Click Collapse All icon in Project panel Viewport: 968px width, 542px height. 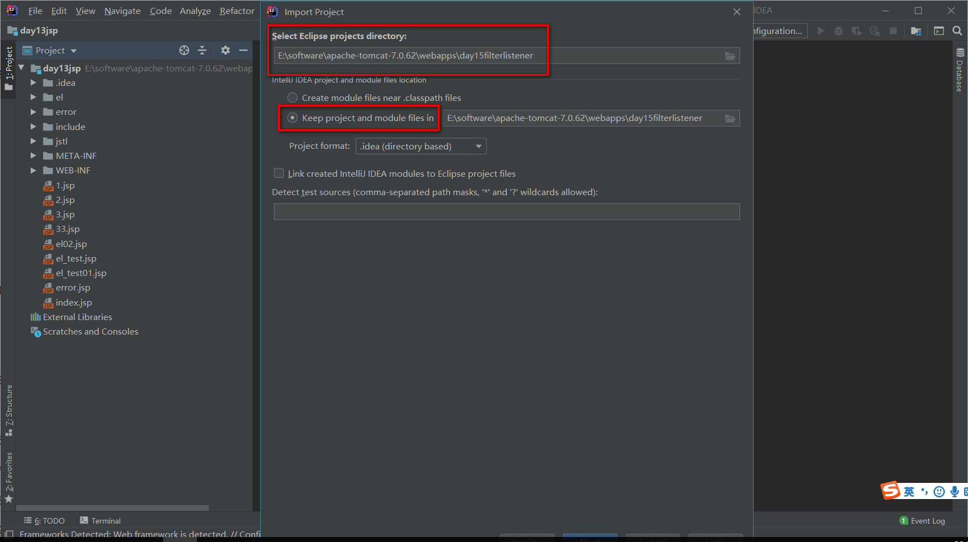pos(202,50)
